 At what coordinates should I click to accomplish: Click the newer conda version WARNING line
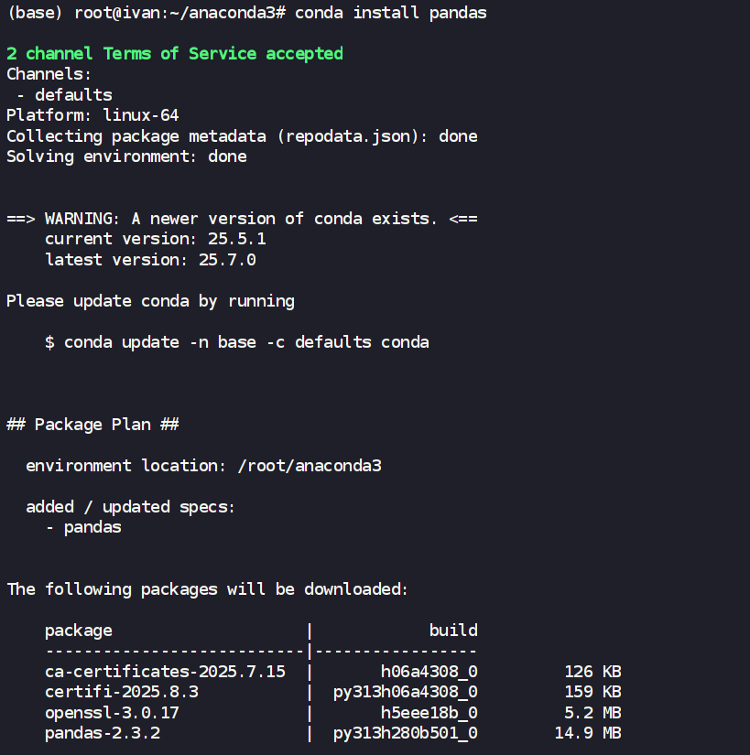[x=242, y=219]
